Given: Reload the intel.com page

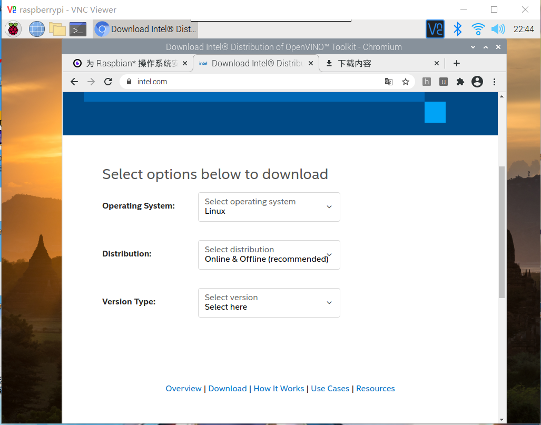Looking at the screenshot, I should [108, 82].
